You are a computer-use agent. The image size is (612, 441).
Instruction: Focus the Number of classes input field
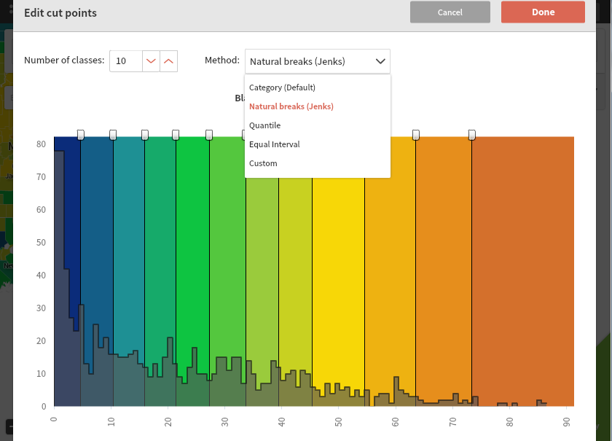[x=125, y=61]
